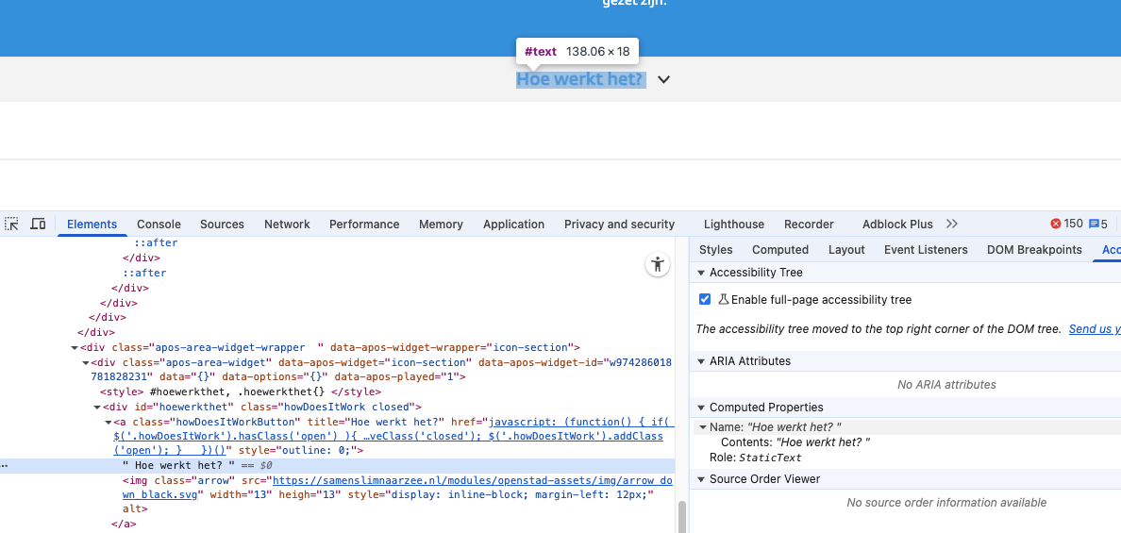
Task: Click the blue messages count icon
Action: (1094, 224)
